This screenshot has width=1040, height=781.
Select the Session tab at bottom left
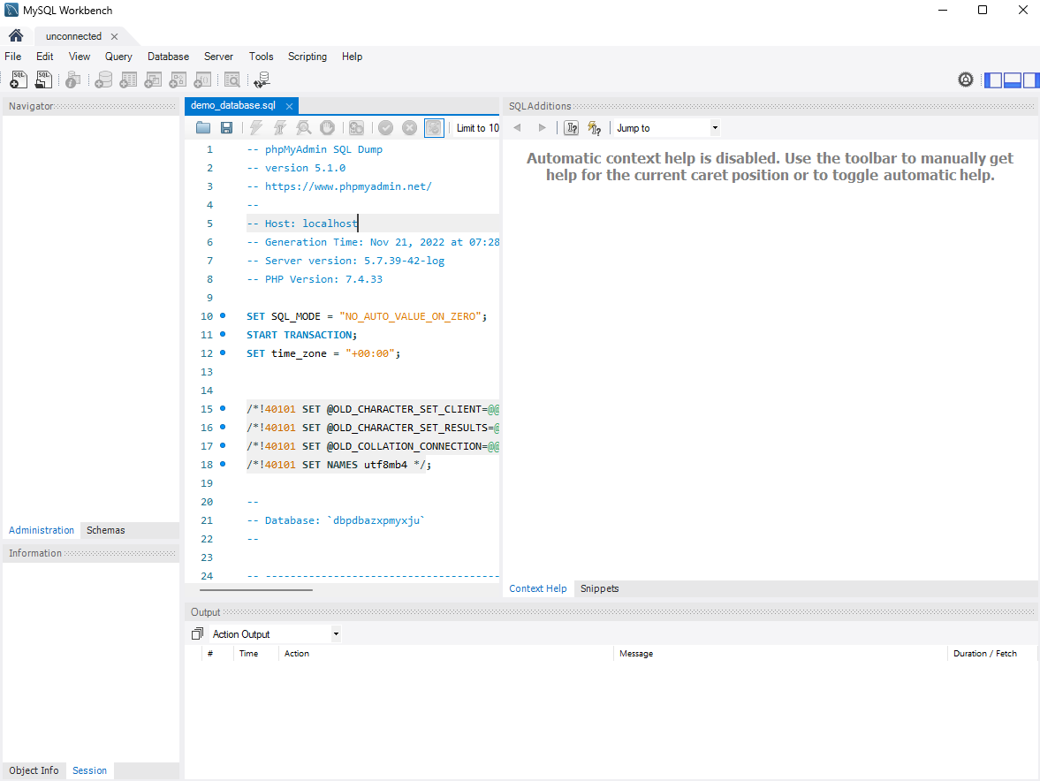point(89,770)
